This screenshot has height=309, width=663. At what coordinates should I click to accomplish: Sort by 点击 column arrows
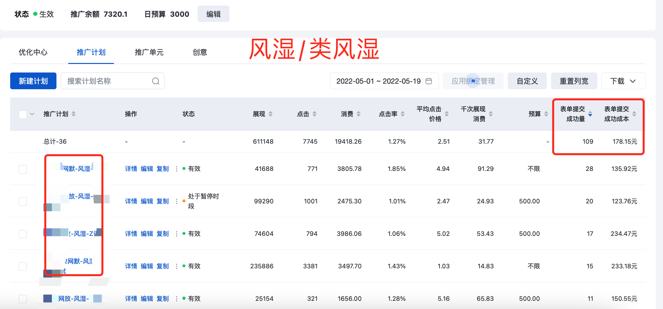(314, 114)
